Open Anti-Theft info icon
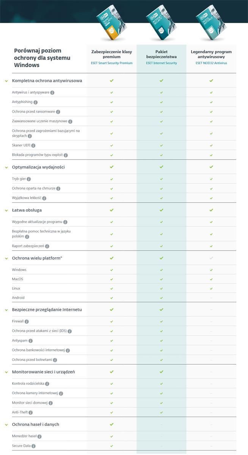Image resolution: width=248 pixels, height=455 pixels. tap(31, 413)
